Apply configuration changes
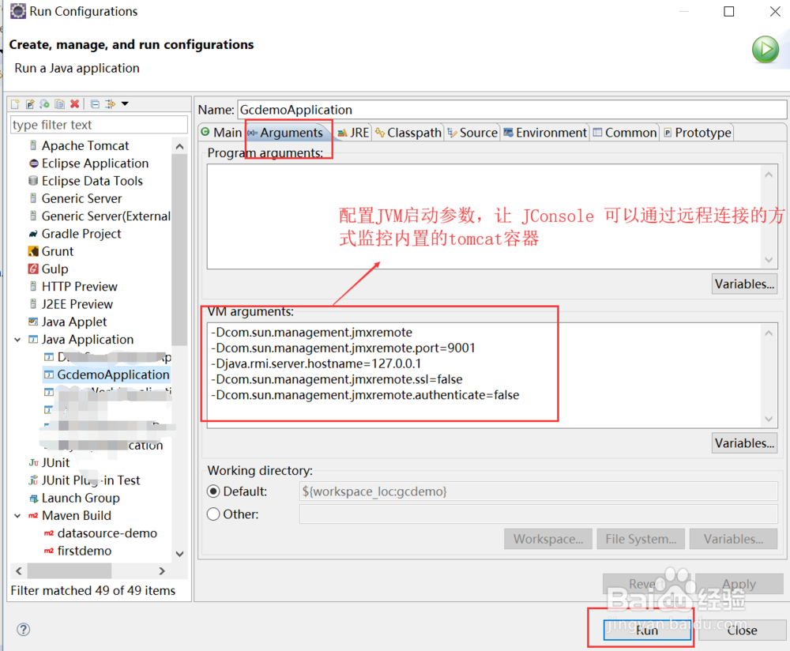Screen dimensions: 790x651 (x=739, y=584)
